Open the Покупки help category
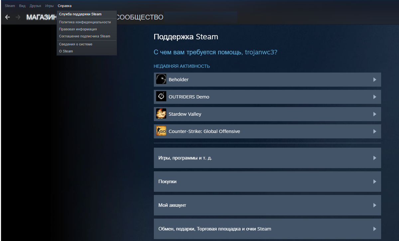The image size is (399, 241). [267, 182]
